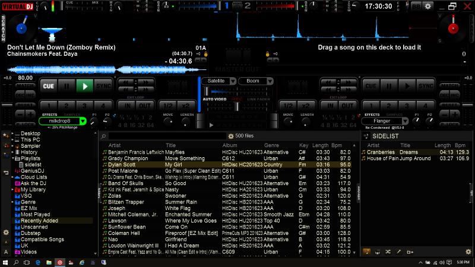Open the Boom video effect dropdown

click(x=270, y=81)
